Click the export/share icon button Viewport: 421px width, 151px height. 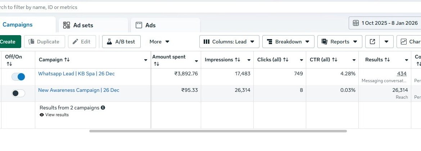pos(372,42)
